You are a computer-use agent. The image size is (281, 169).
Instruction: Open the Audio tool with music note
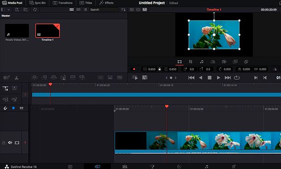pos(202,62)
